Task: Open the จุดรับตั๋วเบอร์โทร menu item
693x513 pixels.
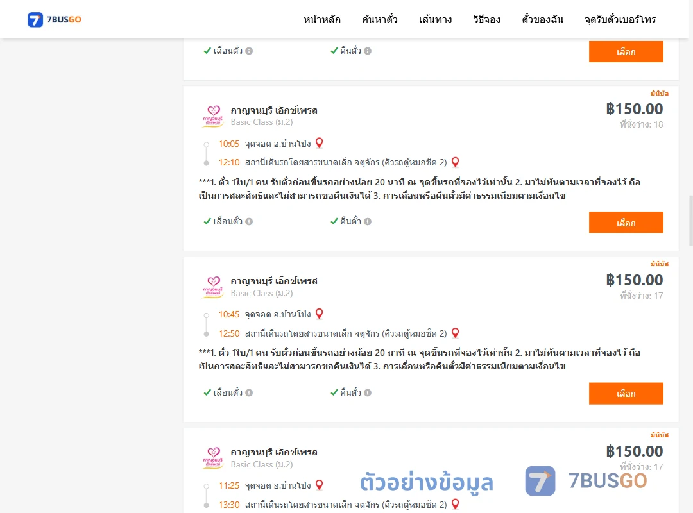Action: (620, 19)
